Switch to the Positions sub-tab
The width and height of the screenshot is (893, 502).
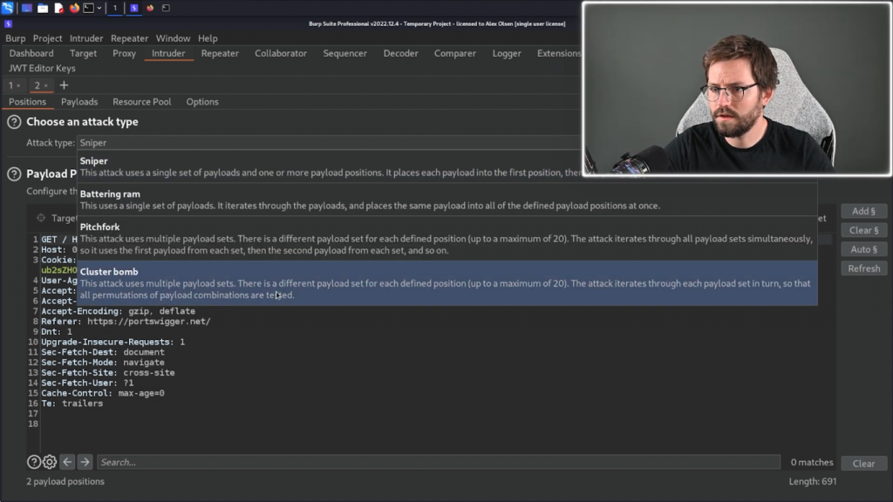coord(27,102)
